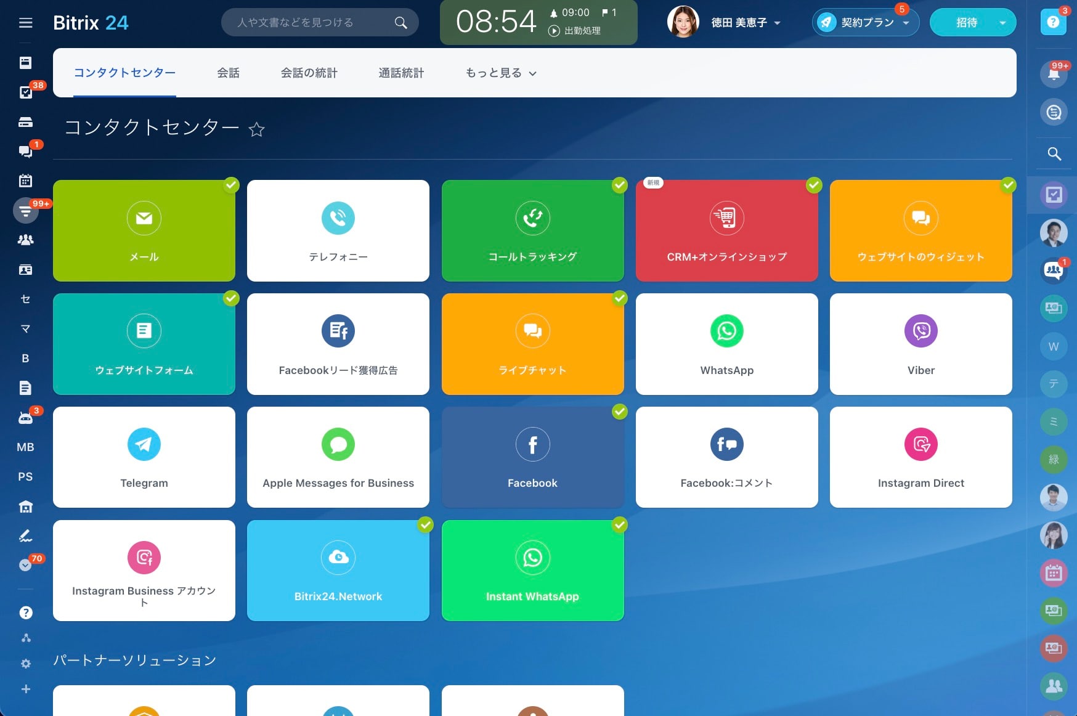Image resolution: width=1077 pixels, height=716 pixels.
Task: Select the コンタクトセンター tab
Action: tap(124, 73)
